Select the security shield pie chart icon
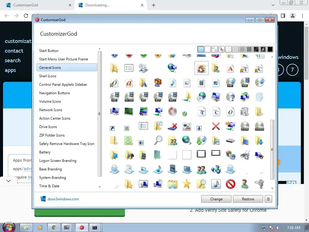309x232 pixels. 230,155
